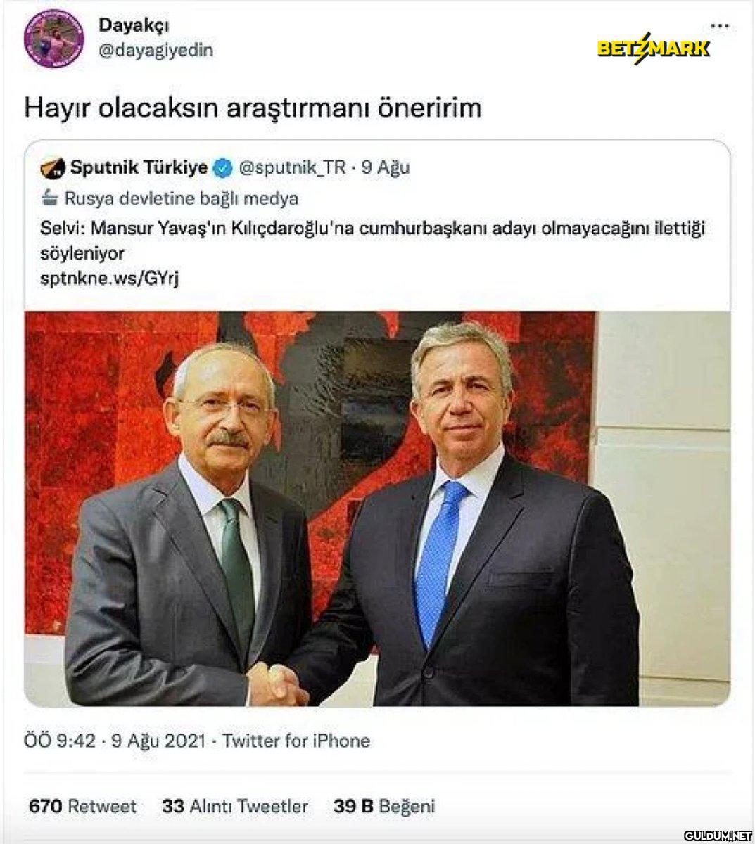Open the @dayagiyedin handle
Screen dimensions: 755x844
pos(156,51)
